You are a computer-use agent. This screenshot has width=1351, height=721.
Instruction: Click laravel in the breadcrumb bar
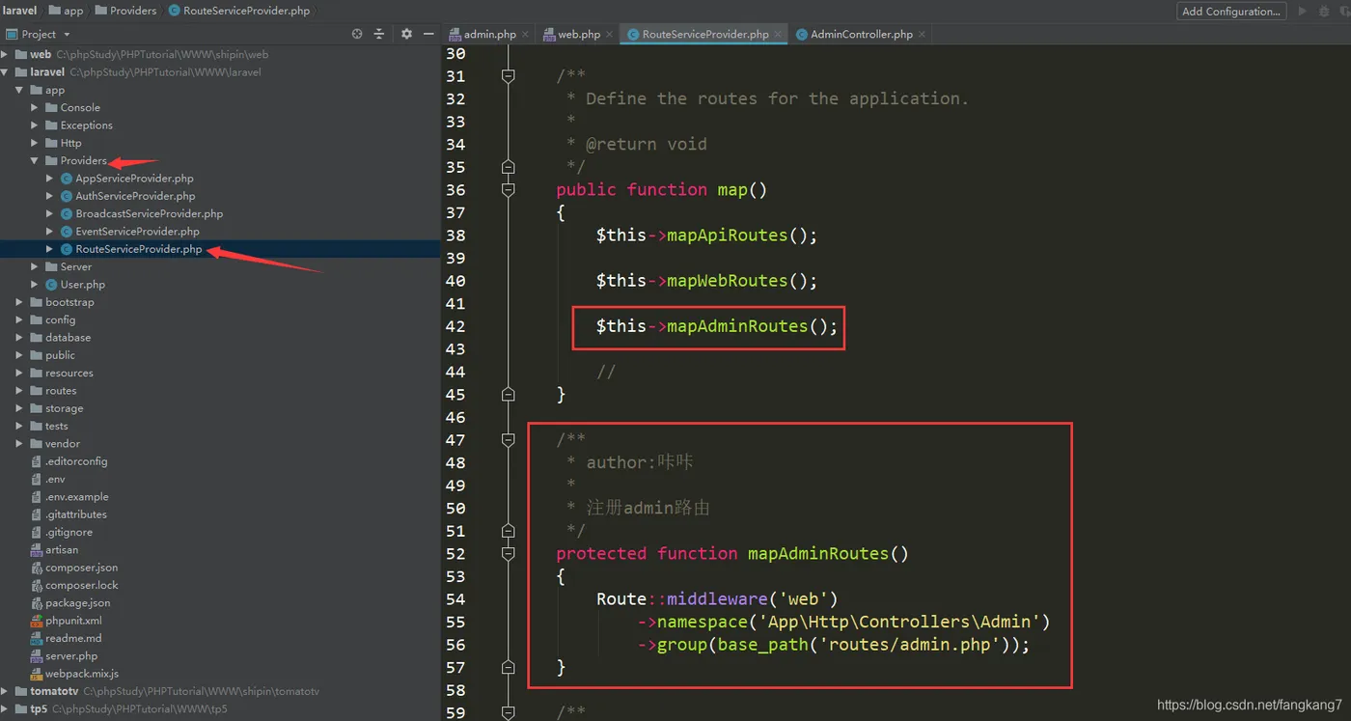click(x=20, y=11)
